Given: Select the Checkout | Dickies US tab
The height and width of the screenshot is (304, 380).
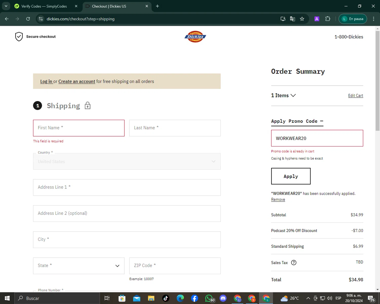Looking at the screenshot, I should tap(109, 6).
